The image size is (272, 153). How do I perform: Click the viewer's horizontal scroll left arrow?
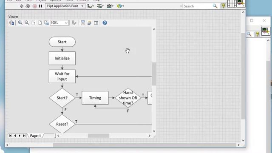coord(58,136)
